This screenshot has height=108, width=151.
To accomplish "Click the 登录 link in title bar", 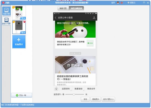I will (113, 3).
